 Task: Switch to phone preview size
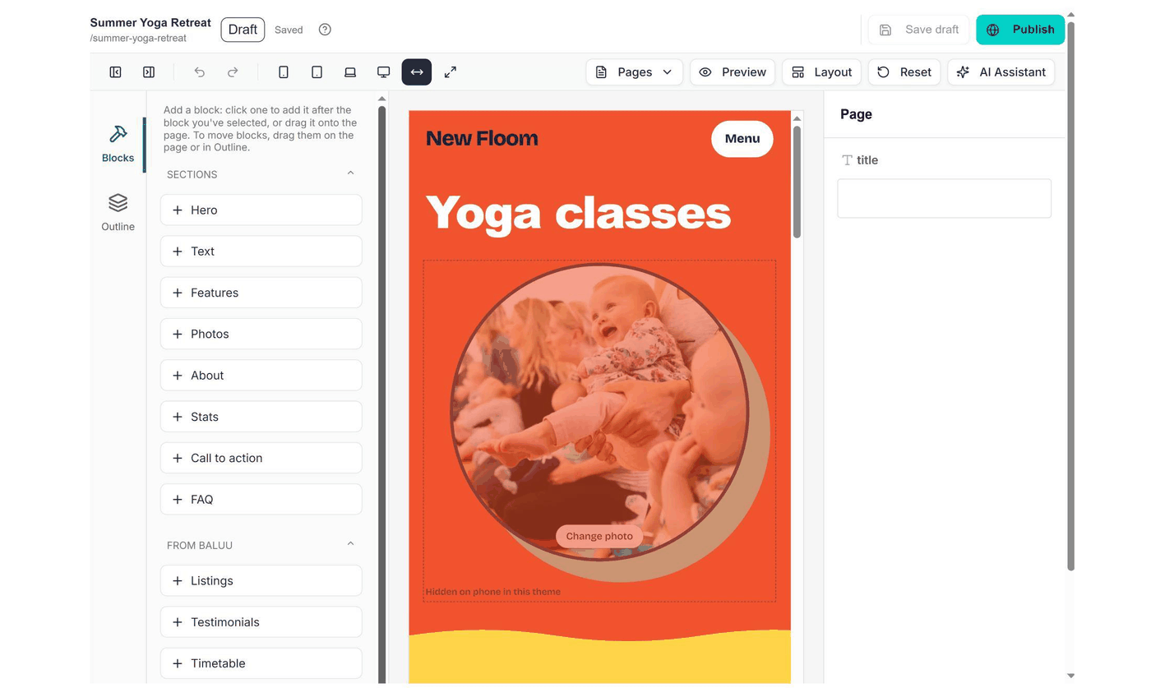point(284,72)
